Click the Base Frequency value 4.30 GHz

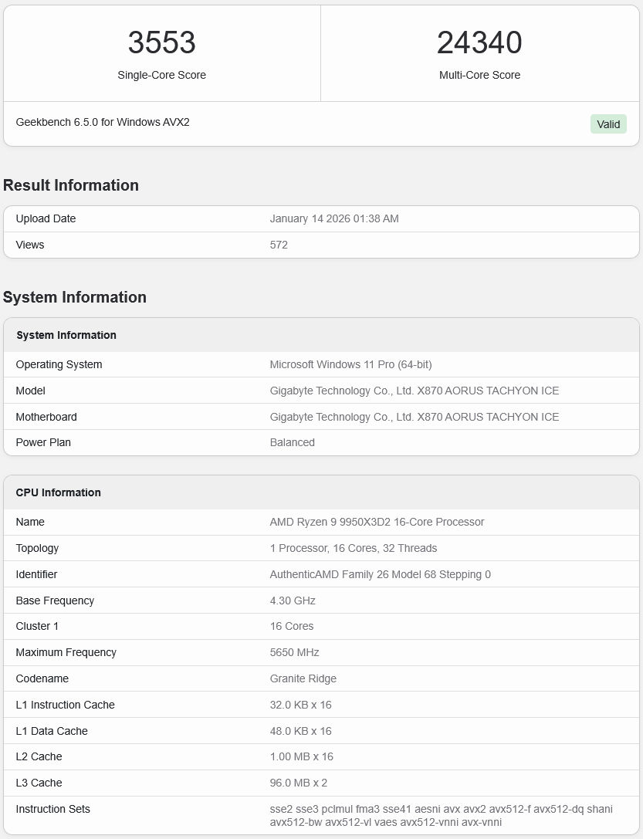[x=293, y=600]
